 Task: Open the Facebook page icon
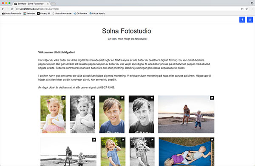click(x=242, y=19)
